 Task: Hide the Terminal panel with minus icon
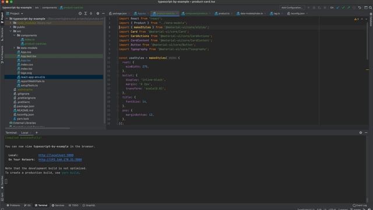(x=366, y=132)
